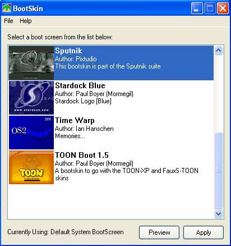231x246 pixels.
Task: Click the Apply button
Action: [204, 233]
